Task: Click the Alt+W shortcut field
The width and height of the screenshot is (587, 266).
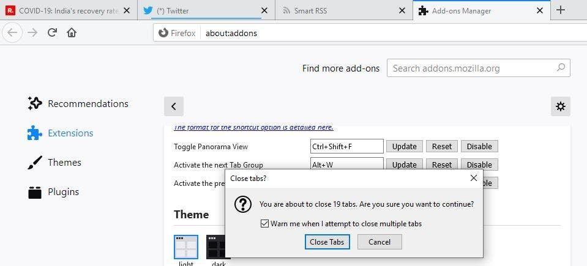Action: click(x=347, y=164)
